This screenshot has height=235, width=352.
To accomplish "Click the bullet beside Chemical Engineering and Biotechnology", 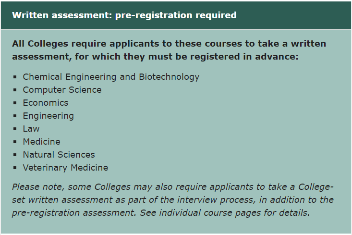I will click(x=15, y=77).
